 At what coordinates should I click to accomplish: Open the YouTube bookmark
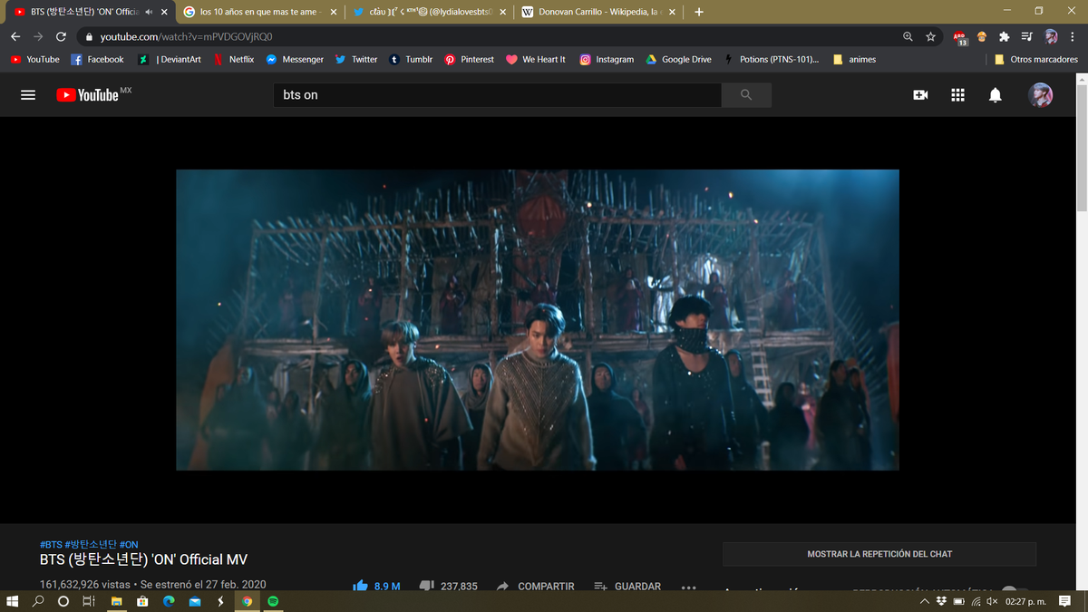point(34,59)
